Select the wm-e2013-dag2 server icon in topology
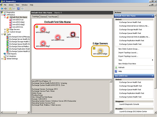 [43, 29]
